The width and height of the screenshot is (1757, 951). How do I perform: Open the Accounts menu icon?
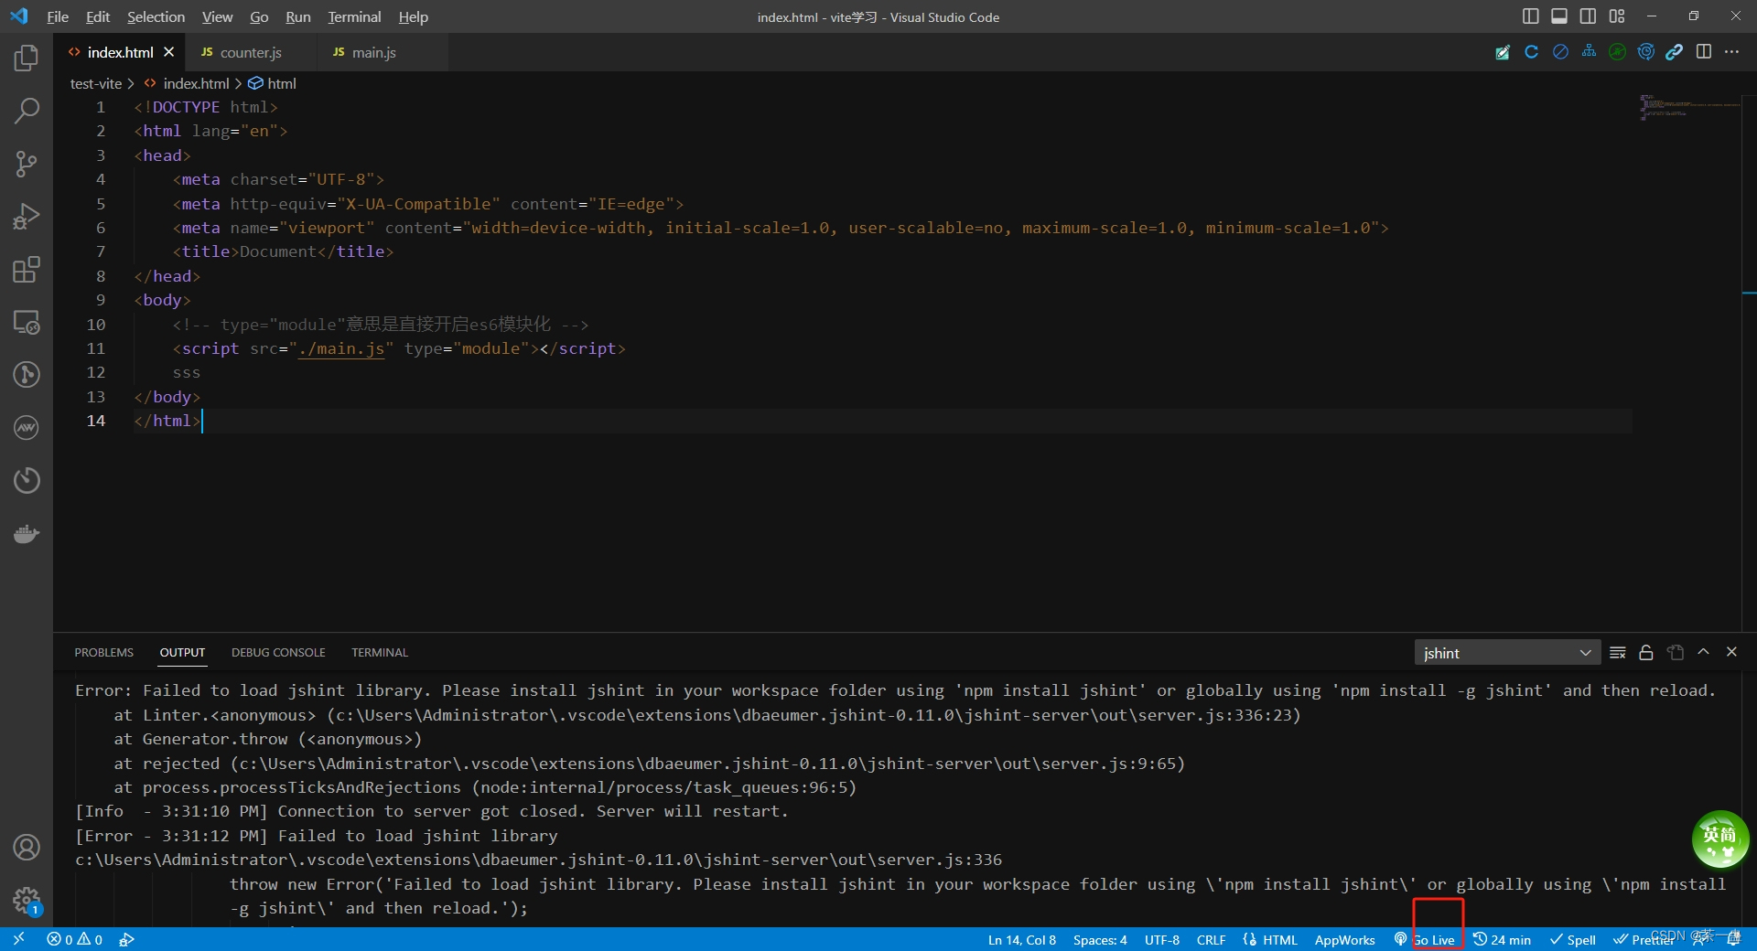27,848
